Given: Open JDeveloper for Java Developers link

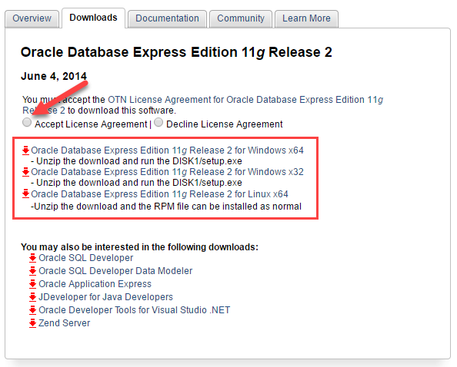Looking at the screenshot, I should [106, 297].
